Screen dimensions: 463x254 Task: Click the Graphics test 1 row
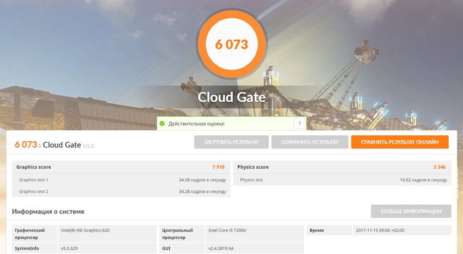[x=121, y=180]
